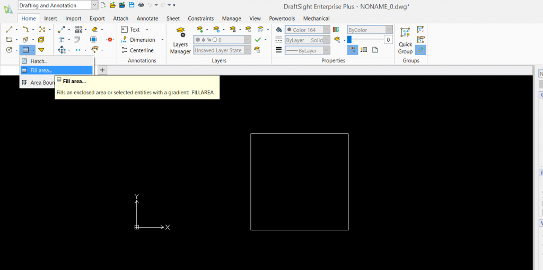Choose Hatch... from the dropdown menu
This screenshot has height=270, width=543.
click(57, 61)
